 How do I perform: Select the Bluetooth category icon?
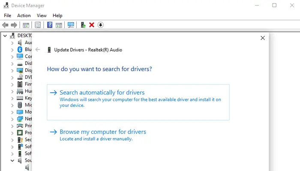tap(20, 50)
